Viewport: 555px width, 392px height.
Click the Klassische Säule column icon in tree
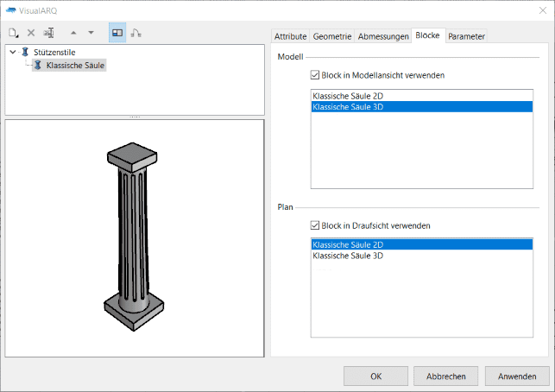[38, 65]
